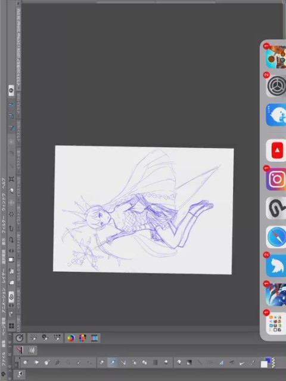Open the フィルター menu
Image resolution: width=286 pixels, height=381 pixels.
pyautogui.click(x=4, y=224)
